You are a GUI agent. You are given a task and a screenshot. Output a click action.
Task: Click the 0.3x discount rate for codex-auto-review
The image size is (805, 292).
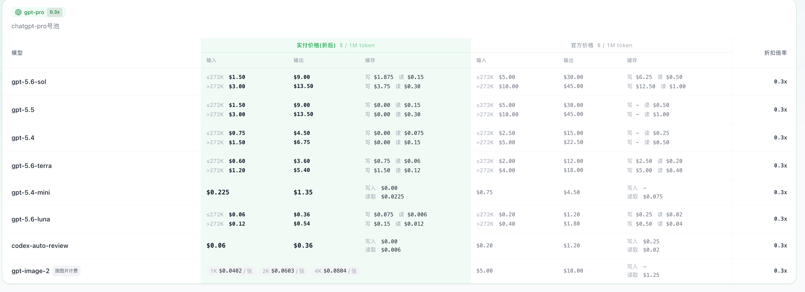[x=780, y=246]
